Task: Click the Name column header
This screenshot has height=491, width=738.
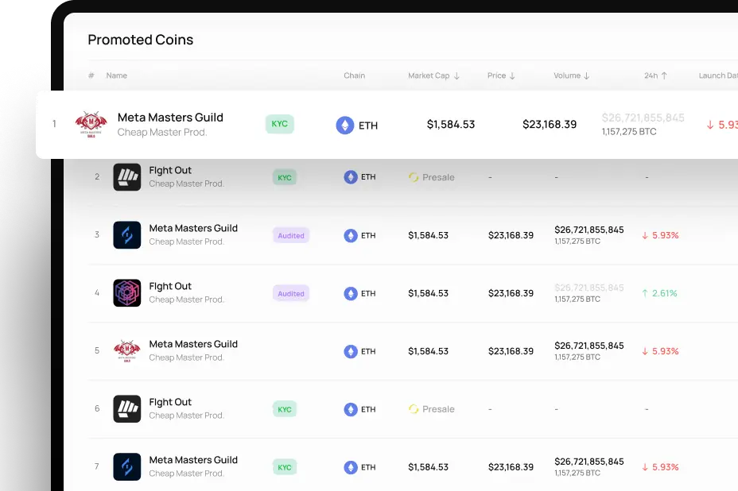Action: 117,75
